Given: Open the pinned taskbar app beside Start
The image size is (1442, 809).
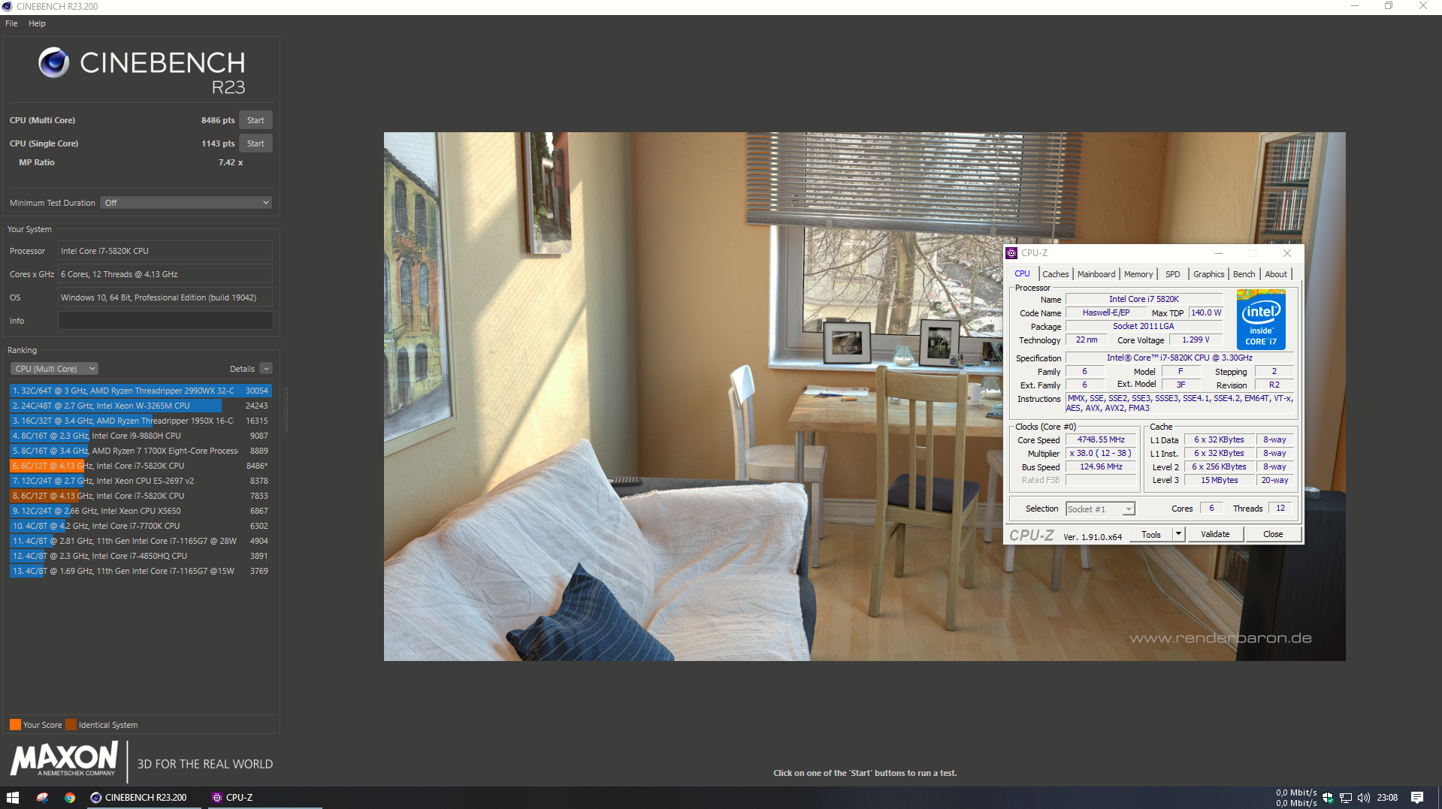Looking at the screenshot, I should 42,798.
